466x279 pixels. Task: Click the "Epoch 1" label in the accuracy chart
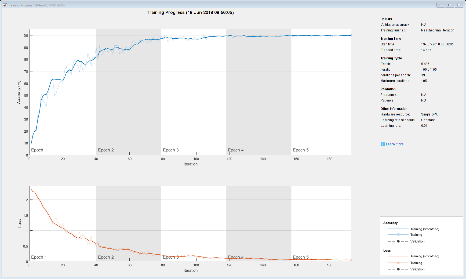click(x=39, y=150)
